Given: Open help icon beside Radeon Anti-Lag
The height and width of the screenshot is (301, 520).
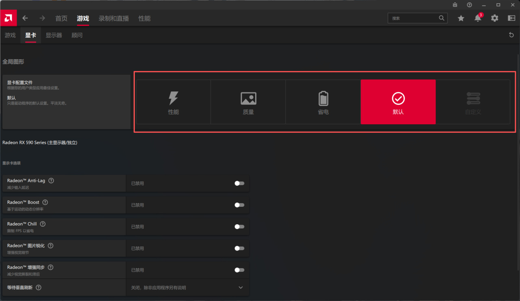Looking at the screenshot, I should coord(51,181).
